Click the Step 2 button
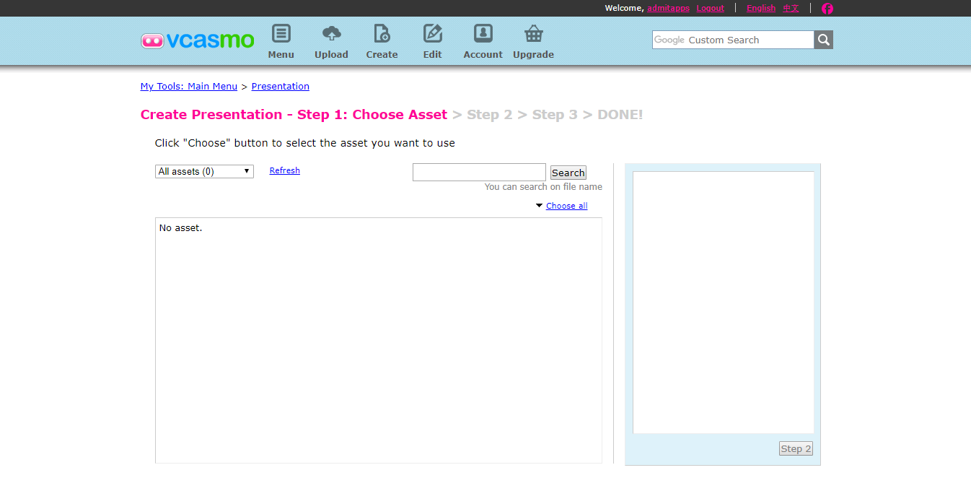The width and height of the screenshot is (971, 478). click(796, 448)
